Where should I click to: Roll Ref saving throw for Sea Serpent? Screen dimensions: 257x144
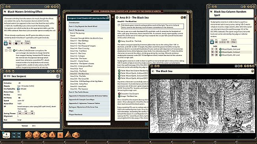point(26,113)
